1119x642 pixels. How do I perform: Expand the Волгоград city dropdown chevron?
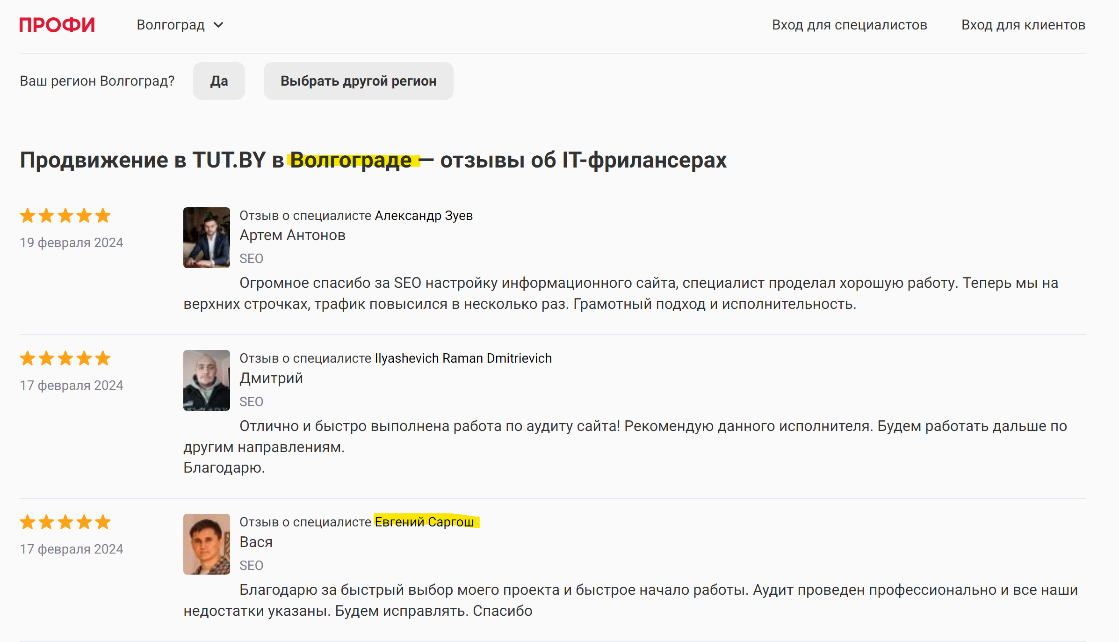[218, 25]
